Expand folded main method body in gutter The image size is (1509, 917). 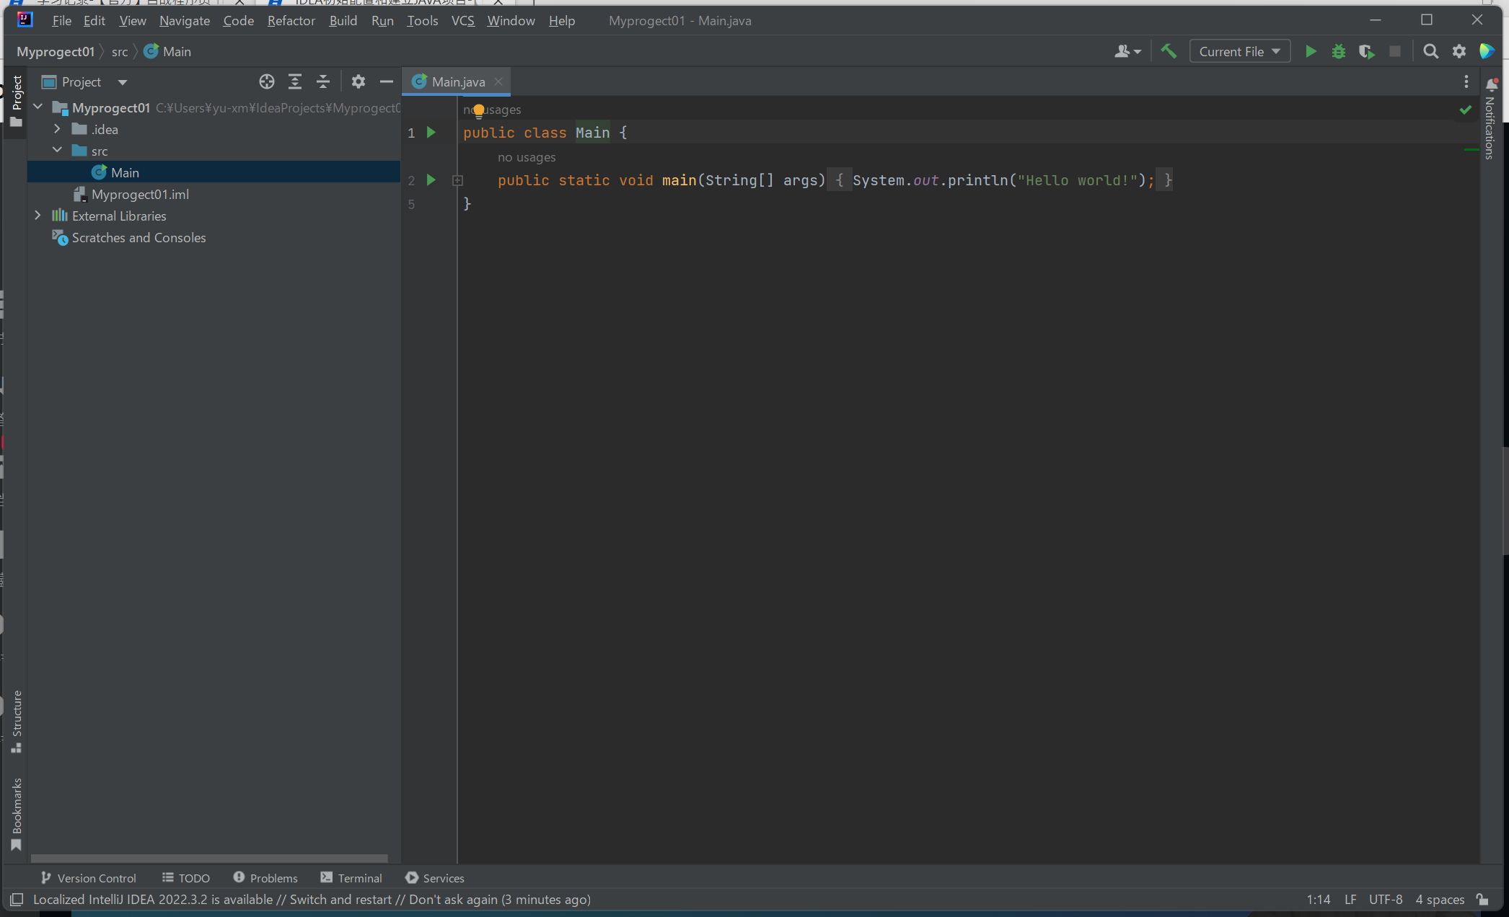(457, 180)
